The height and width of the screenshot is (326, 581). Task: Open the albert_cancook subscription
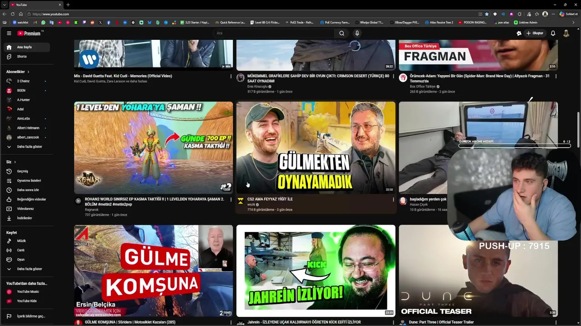(x=27, y=137)
